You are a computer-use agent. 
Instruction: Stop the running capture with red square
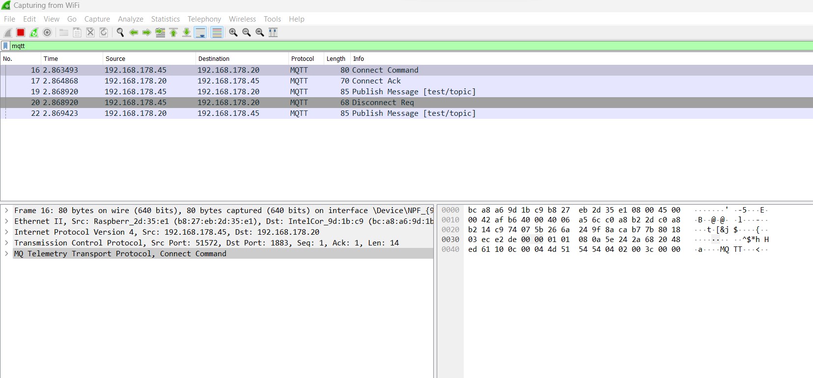(21, 32)
